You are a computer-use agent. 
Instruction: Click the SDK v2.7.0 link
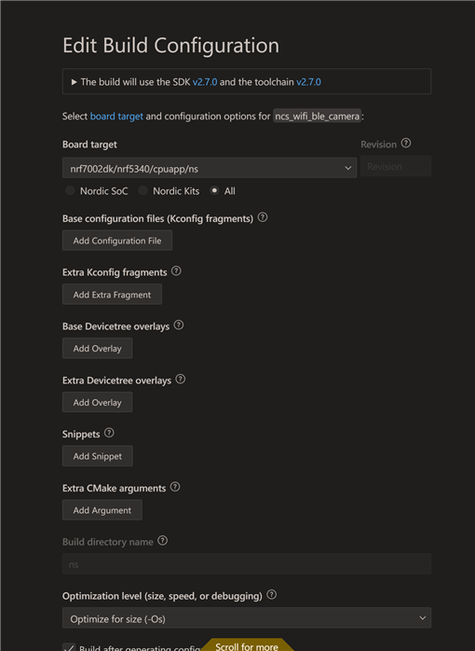pyautogui.click(x=205, y=82)
